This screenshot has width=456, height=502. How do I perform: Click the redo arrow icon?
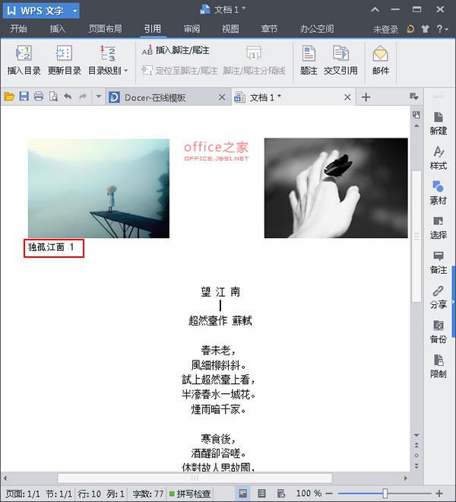[83, 97]
